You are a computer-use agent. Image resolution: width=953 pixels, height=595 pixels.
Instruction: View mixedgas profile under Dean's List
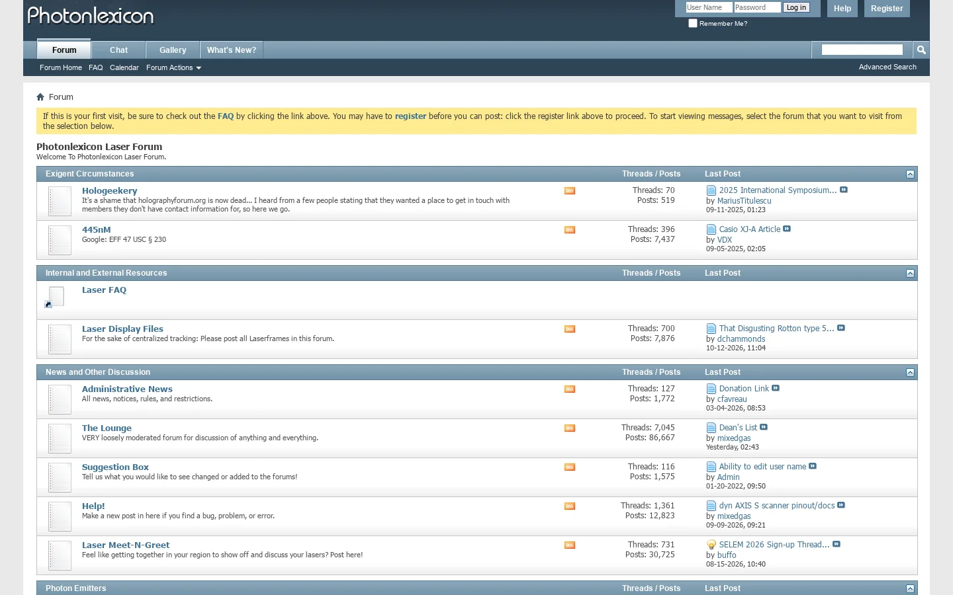tap(734, 438)
